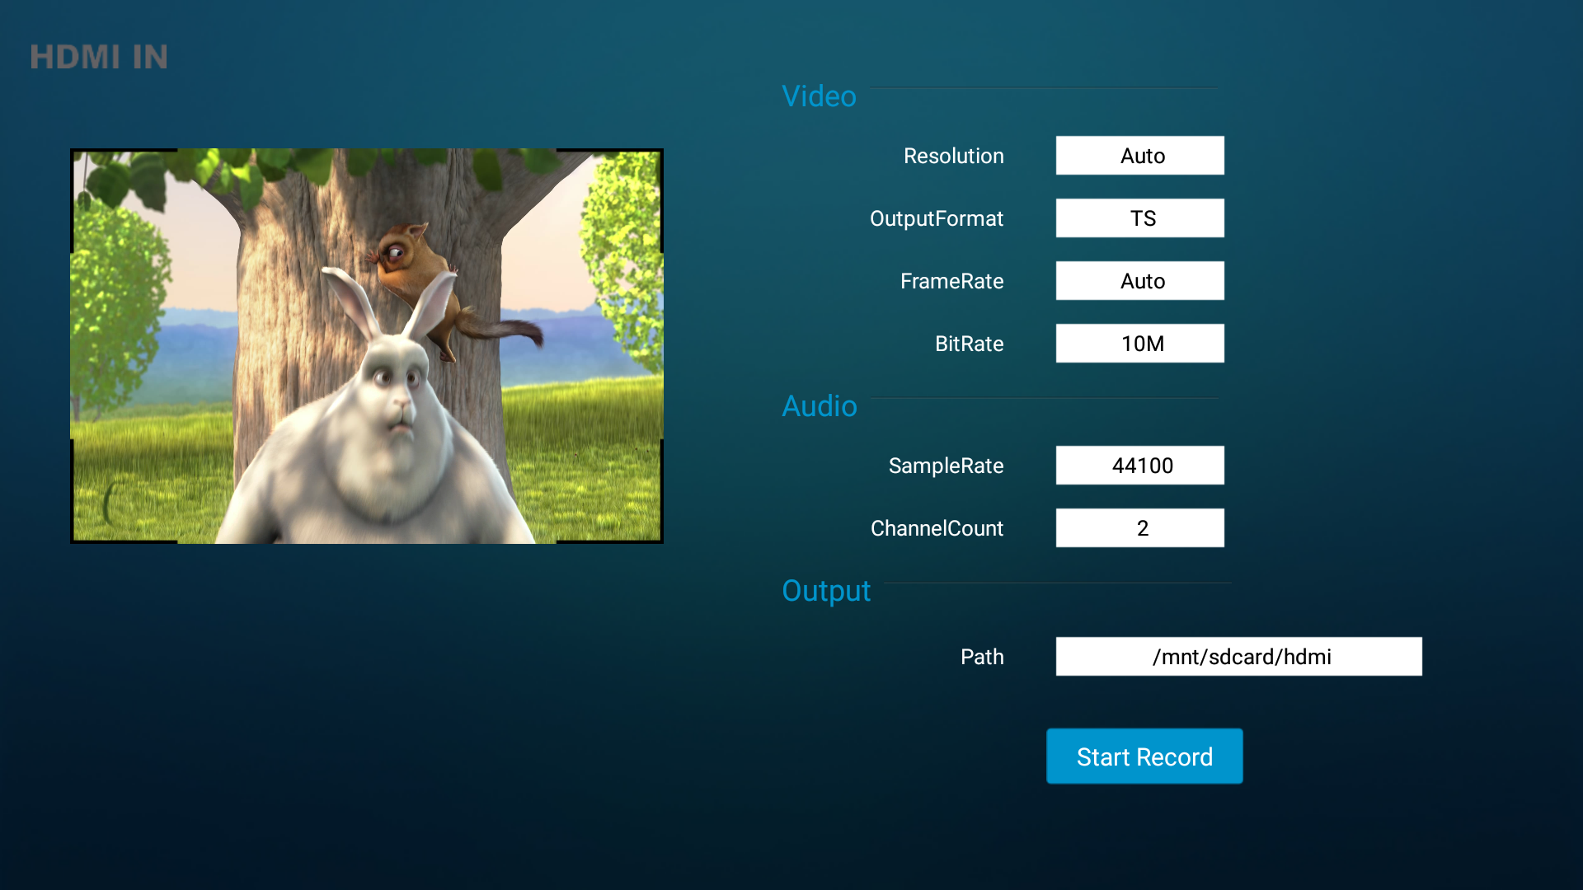Open the FrameRate Auto selector

1139,281
